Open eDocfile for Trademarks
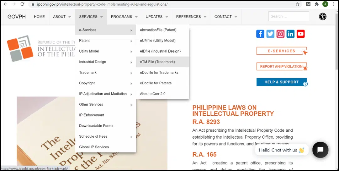Screen dimensions: 339x171 click(162, 72)
